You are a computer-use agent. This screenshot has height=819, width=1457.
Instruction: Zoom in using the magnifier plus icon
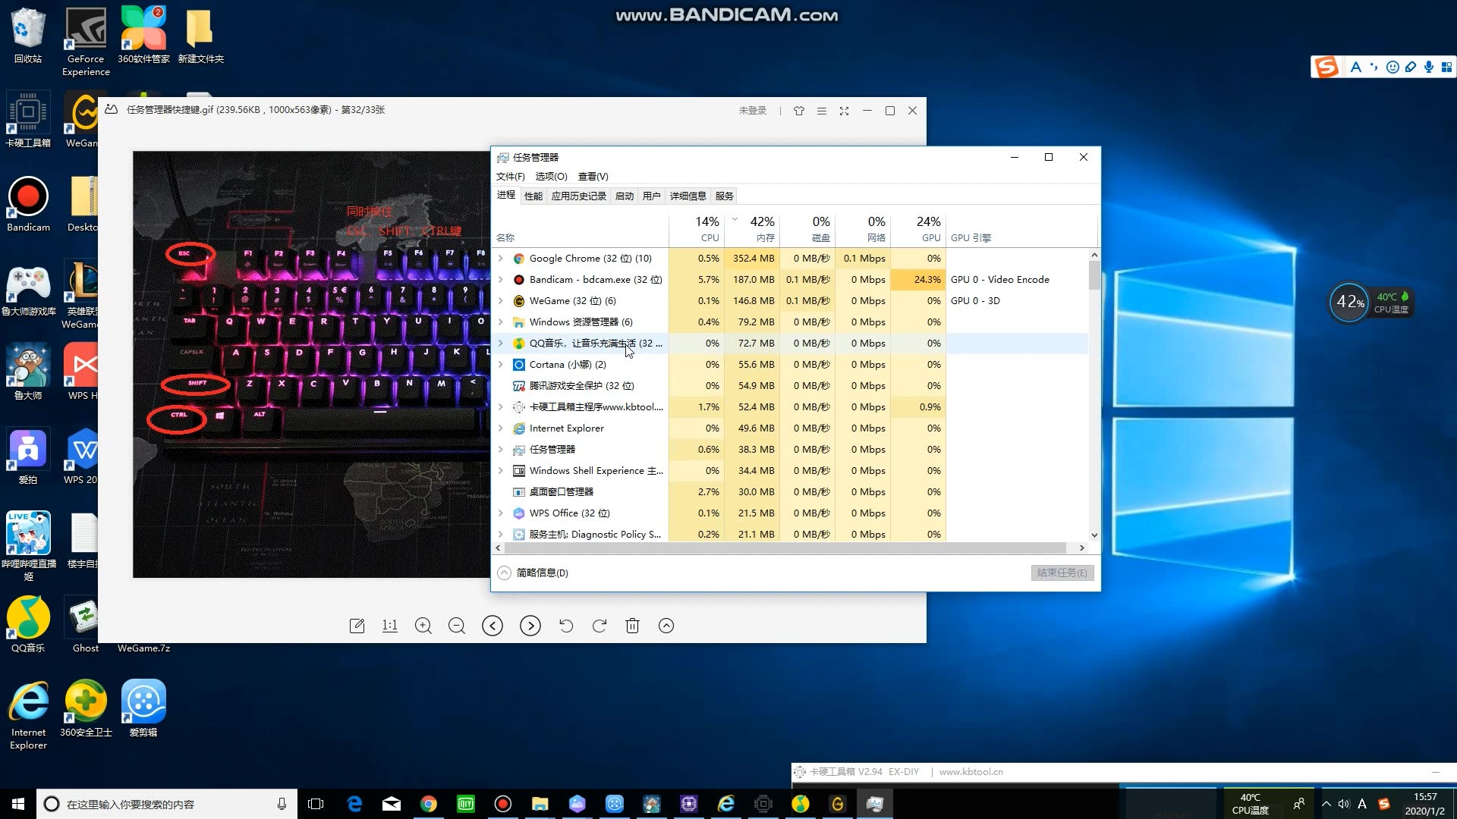423,626
